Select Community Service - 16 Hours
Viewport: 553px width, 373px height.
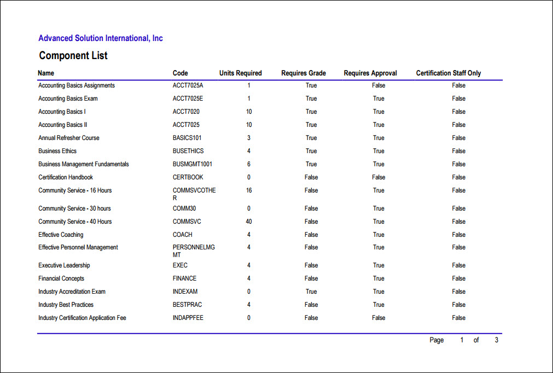75,190
